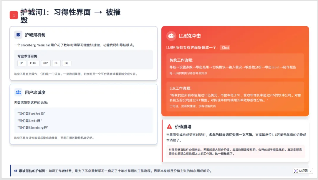Click the FLDS terminology tag
This screenshot has height=180, width=318.
pyautogui.click(x=33, y=63)
